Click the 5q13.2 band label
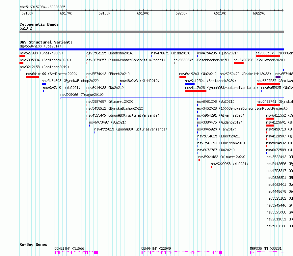This screenshot has width=293, height=256. 26,28
